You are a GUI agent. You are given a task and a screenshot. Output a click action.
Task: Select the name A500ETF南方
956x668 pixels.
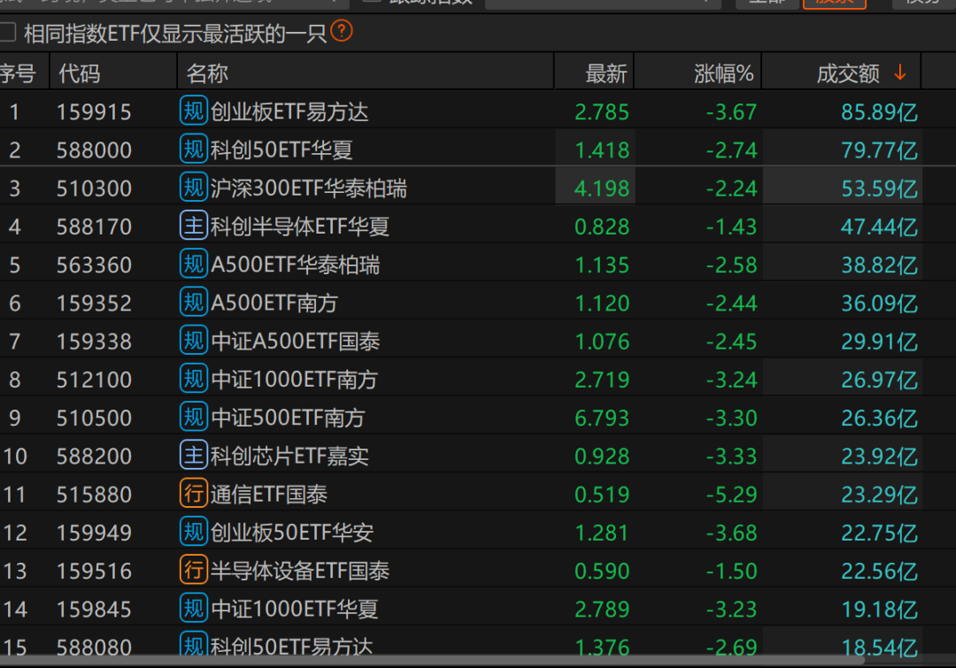click(x=274, y=303)
